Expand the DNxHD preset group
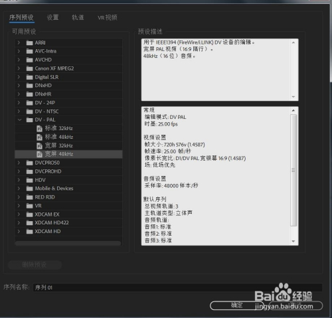Screen dimensions: 332x318 tap(19, 86)
